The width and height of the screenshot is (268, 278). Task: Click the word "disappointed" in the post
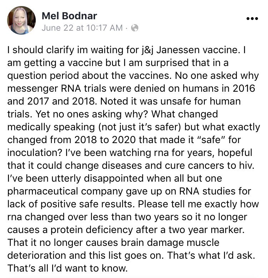point(114,179)
